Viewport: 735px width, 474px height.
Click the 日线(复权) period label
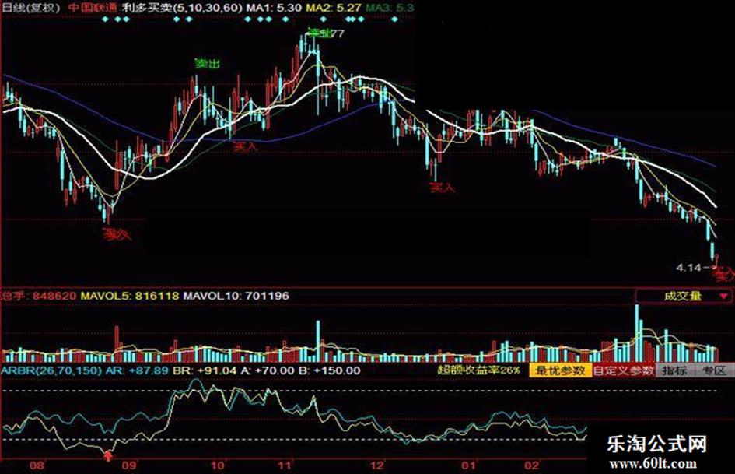tap(31, 8)
